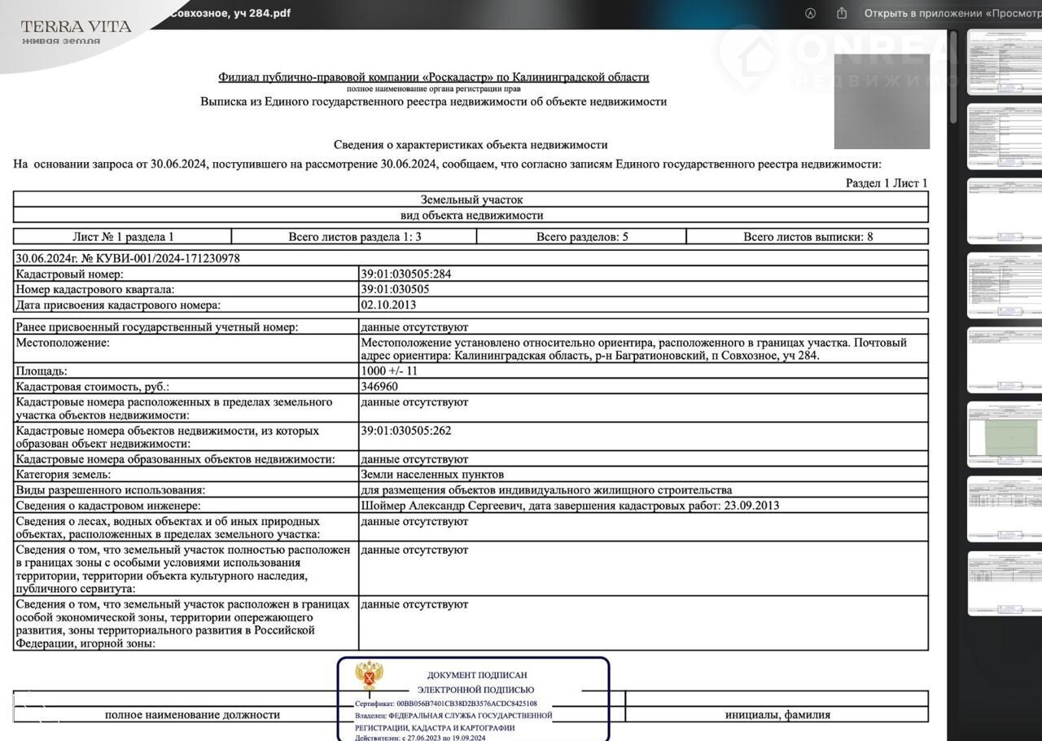Click the Russian coat of arms emblem
1042x741 pixels.
(369, 677)
